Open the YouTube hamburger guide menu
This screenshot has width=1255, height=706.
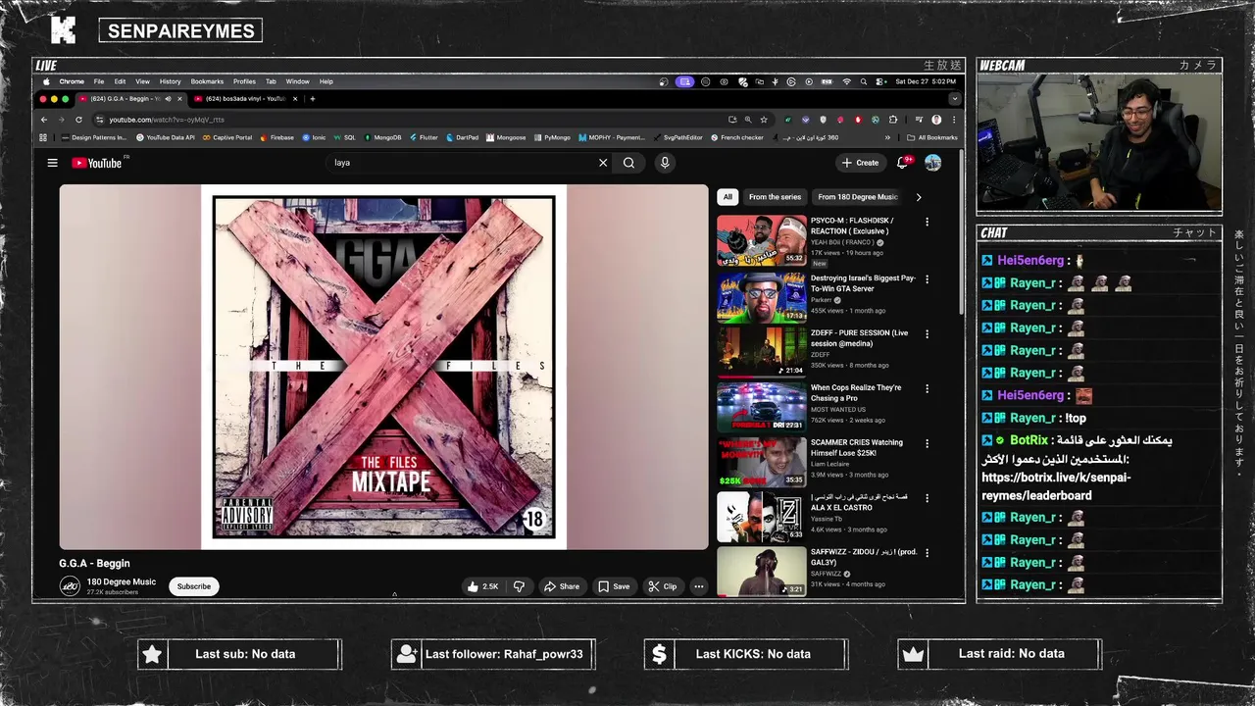coord(53,163)
